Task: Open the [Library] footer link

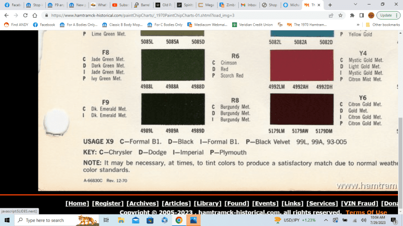Action: (208, 203)
